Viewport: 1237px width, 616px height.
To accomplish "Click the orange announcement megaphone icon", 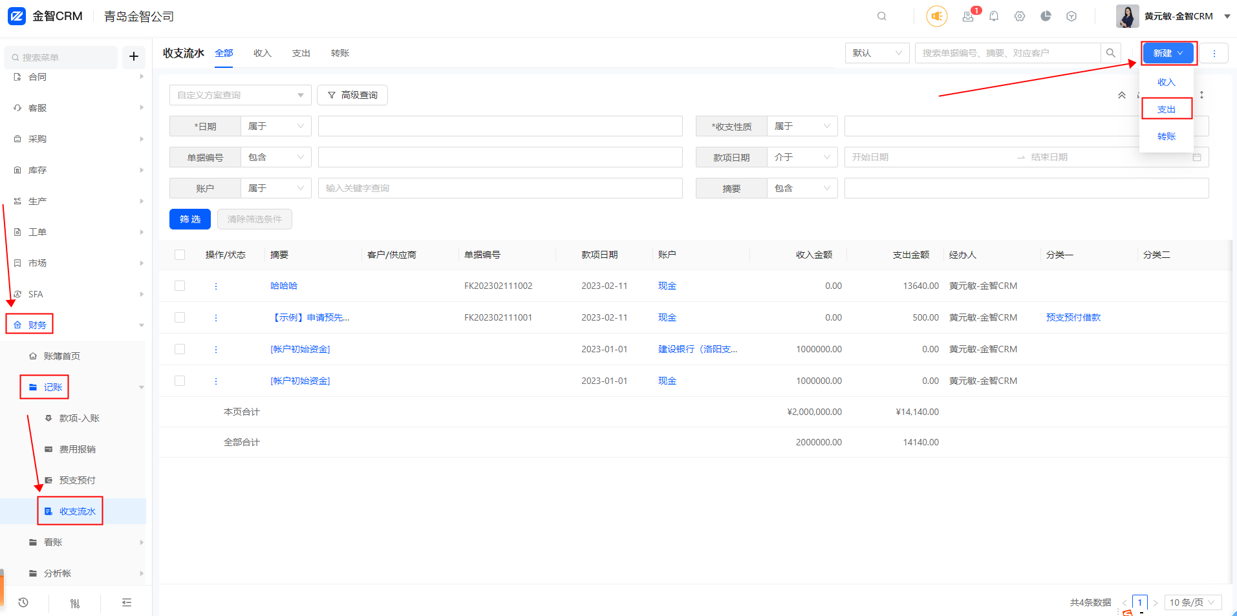I will click(936, 16).
